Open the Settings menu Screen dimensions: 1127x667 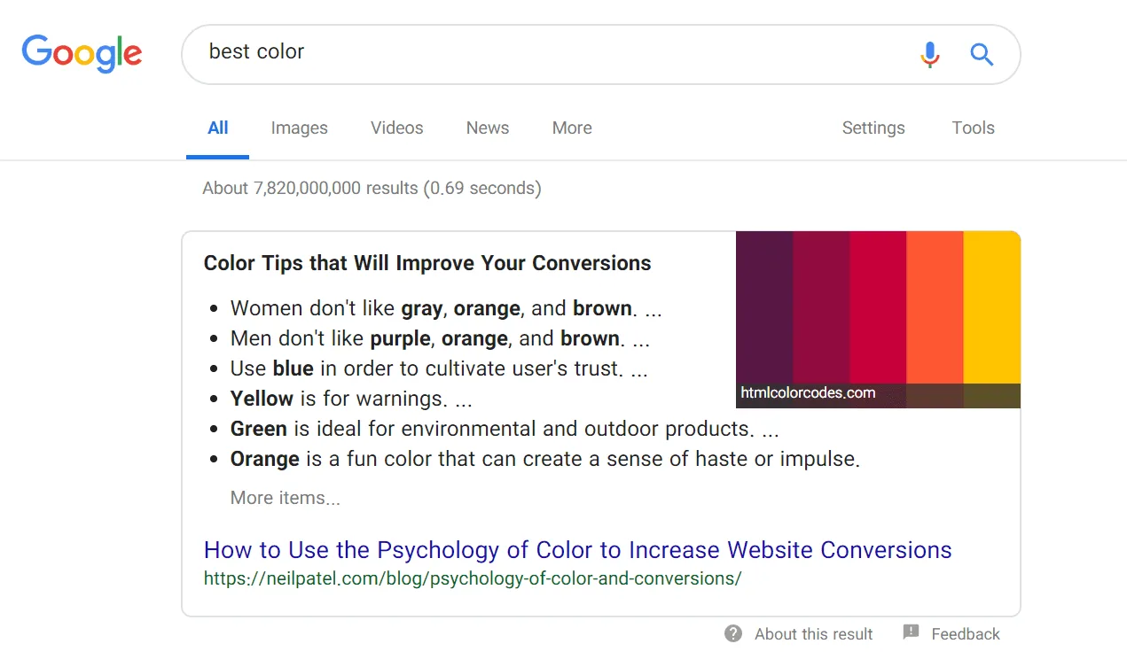pyautogui.click(x=873, y=128)
